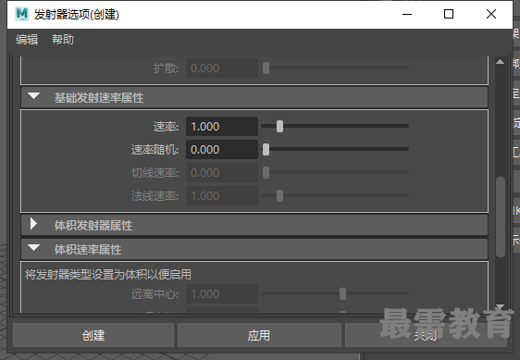Screen dimensions: 520x360
Task: Close the 发射器选项 window
Action: point(491,14)
